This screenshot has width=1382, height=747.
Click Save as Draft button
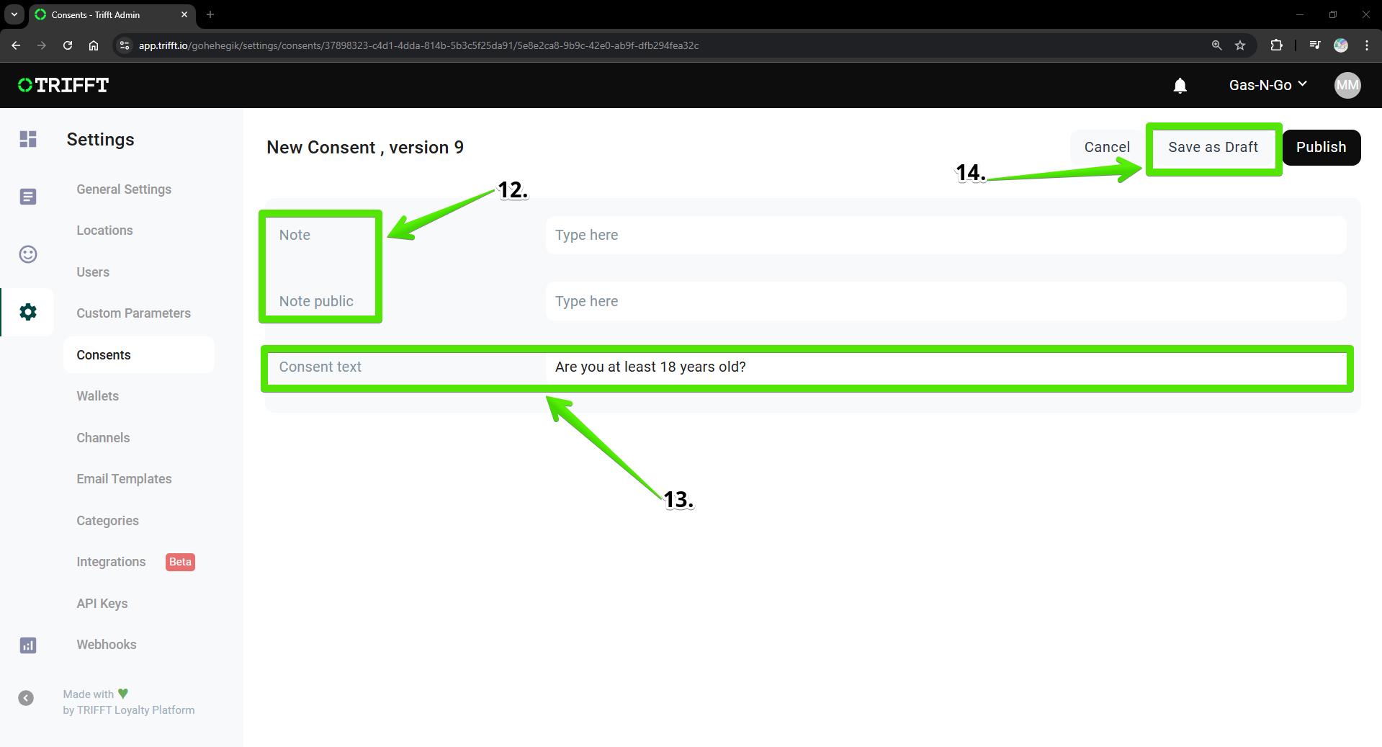coord(1213,147)
